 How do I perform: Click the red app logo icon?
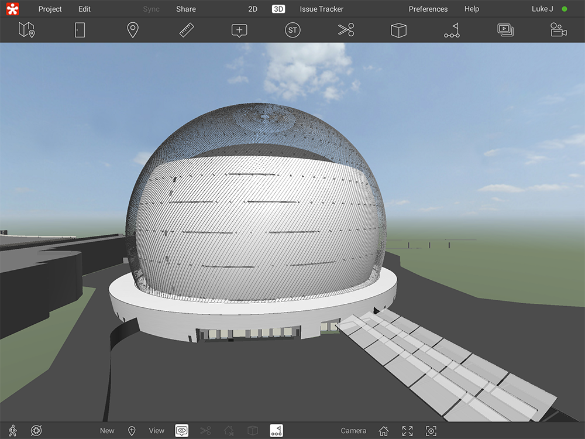(12, 9)
